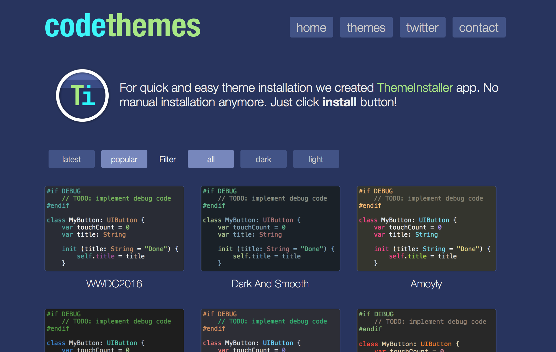
Task: Sort themes by popular
Action: (x=124, y=159)
